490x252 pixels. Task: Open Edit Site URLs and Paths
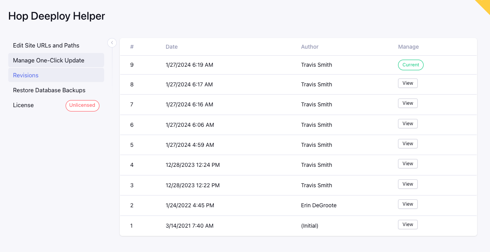pos(46,46)
